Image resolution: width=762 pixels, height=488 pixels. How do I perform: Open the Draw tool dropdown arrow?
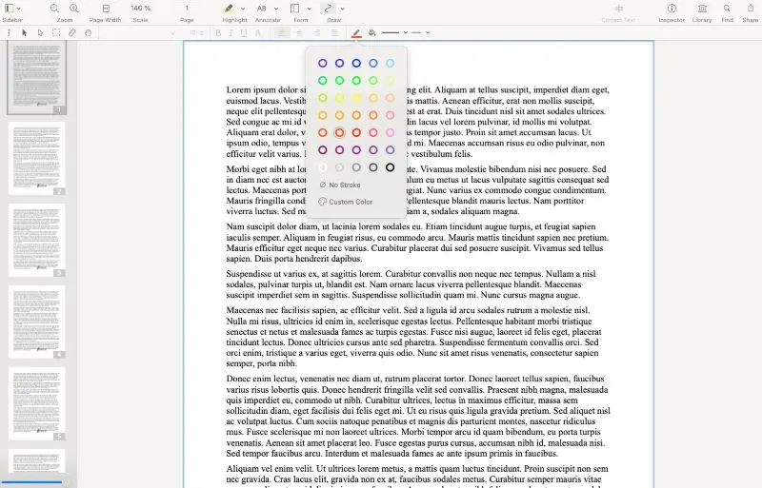click(343, 9)
